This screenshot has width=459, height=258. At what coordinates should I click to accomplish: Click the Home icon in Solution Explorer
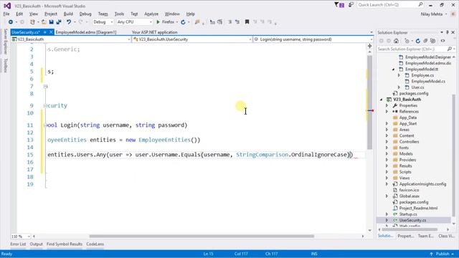point(396,41)
